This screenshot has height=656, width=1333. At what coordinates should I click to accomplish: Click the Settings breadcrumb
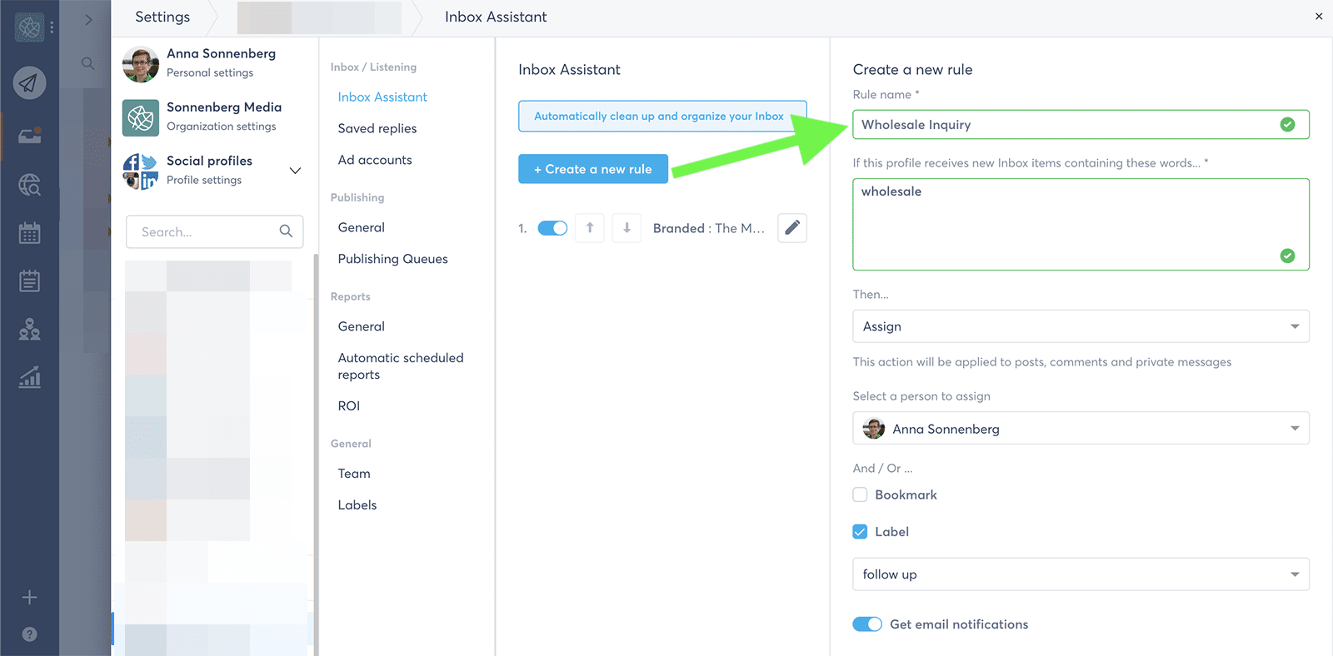coord(162,17)
